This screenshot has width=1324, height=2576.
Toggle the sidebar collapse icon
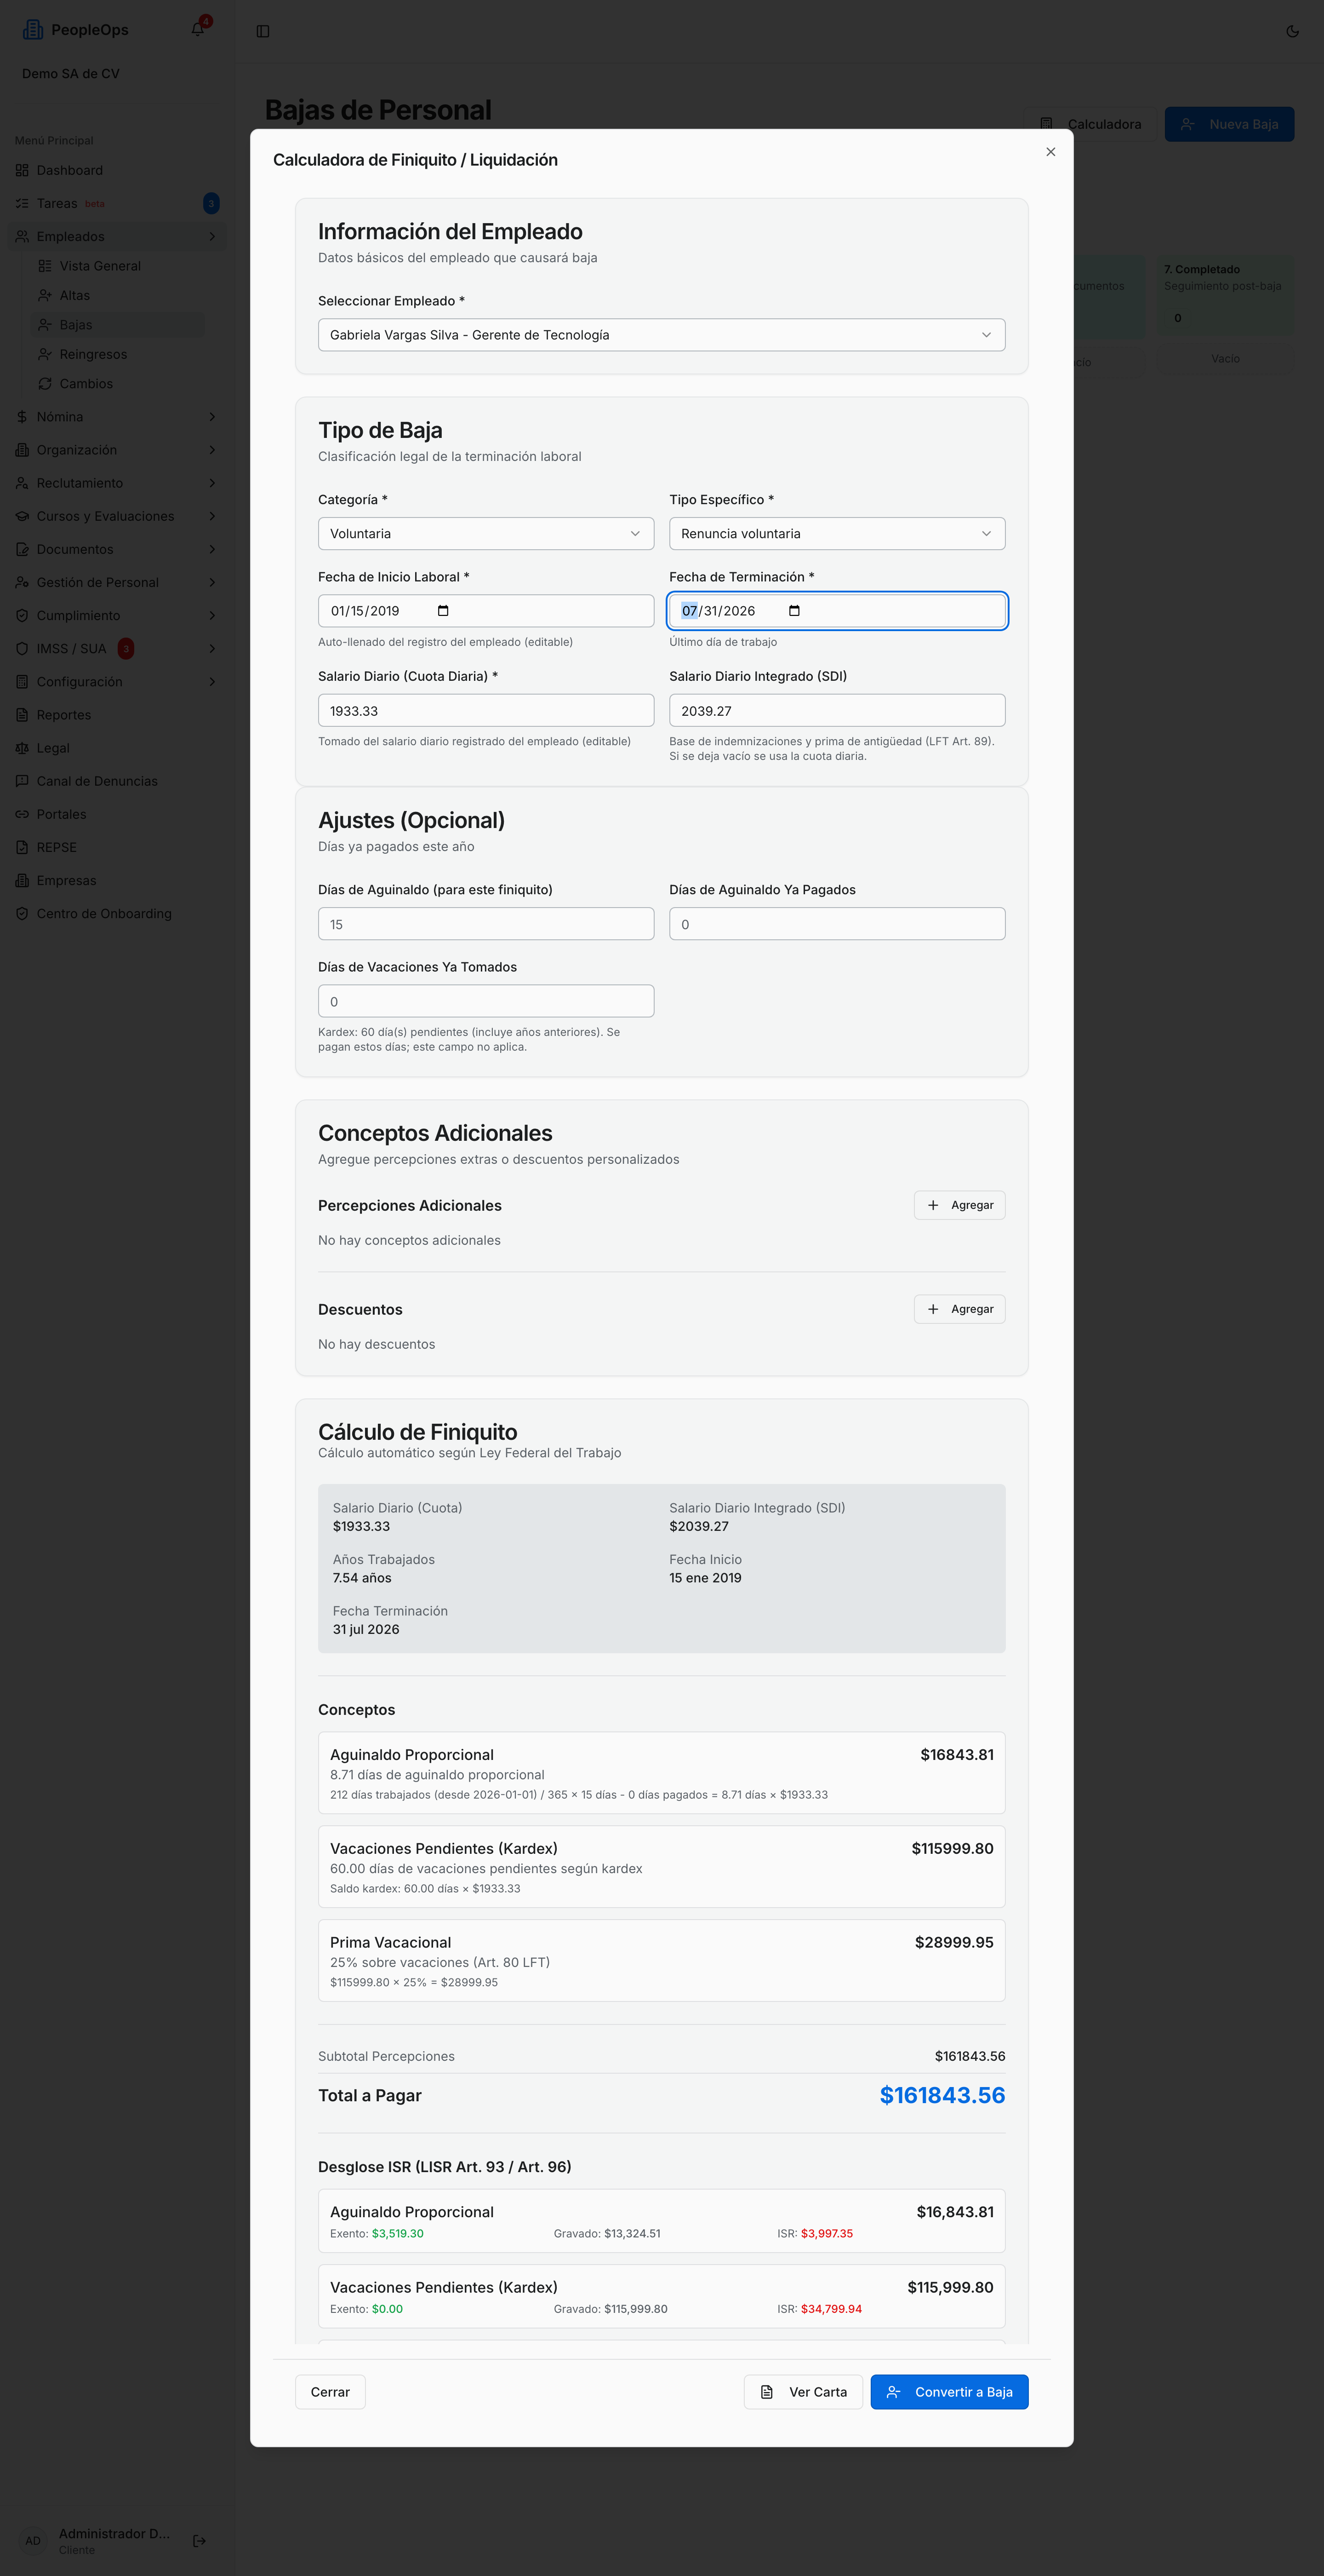pyautogui.click(x=263, y=31)
